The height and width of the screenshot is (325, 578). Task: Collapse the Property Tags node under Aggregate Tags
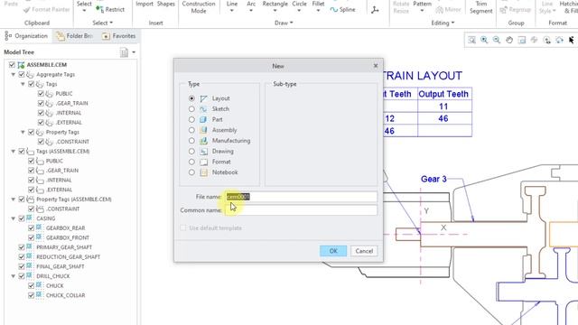click(23, 132)
